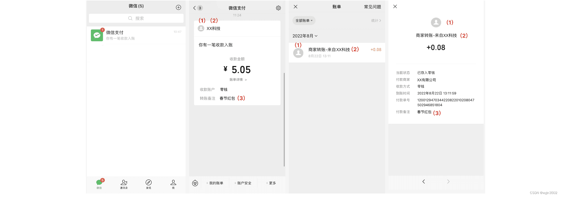Image resolution: width=561 pixels, height=197 pixels.
Task: Click the XX科技 merchant avatar in payment card
Action: point(201,28)
